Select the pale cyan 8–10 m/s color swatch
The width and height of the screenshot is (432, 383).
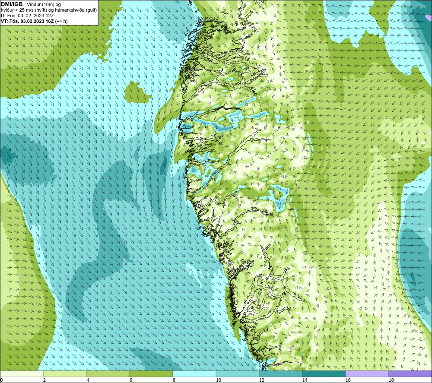pyautogui.click(x=194, y=374)
